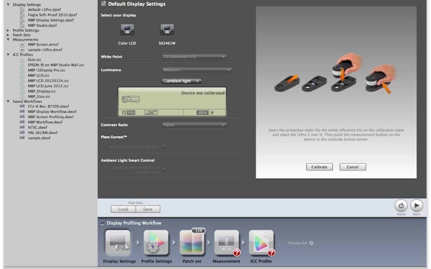Click the Home round button

pos(401,206)
